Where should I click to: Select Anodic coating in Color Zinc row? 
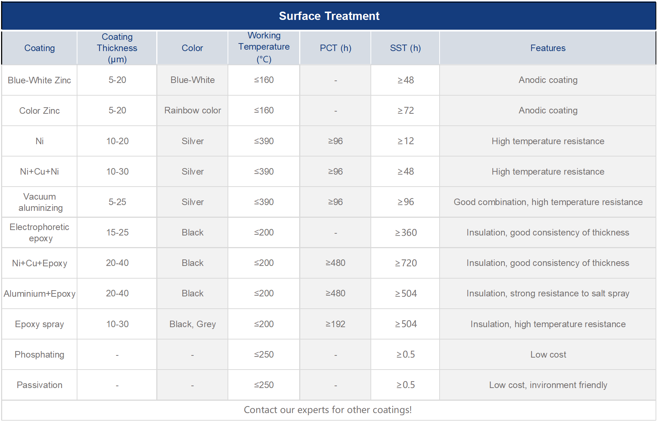click(x=548, y=111)
